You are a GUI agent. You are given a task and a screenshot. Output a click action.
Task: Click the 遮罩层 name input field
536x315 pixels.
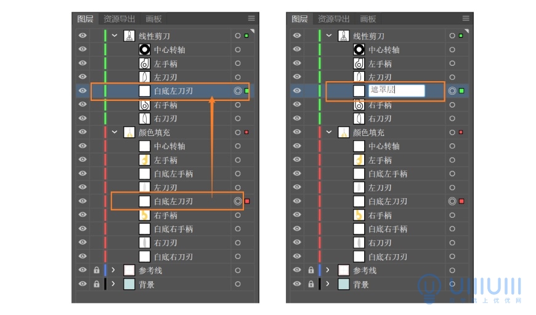(x=397, y=90)
